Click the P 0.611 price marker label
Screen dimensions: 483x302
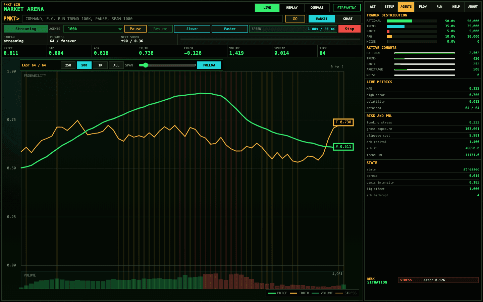click(343, 147)
